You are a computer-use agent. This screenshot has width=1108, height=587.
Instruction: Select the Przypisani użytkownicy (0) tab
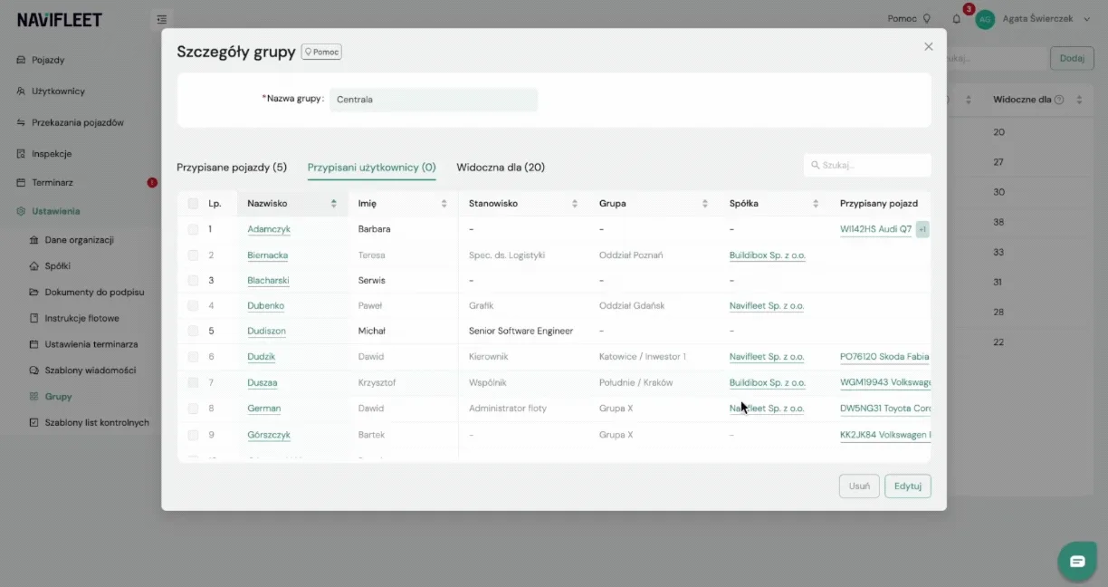pos(372,168)
